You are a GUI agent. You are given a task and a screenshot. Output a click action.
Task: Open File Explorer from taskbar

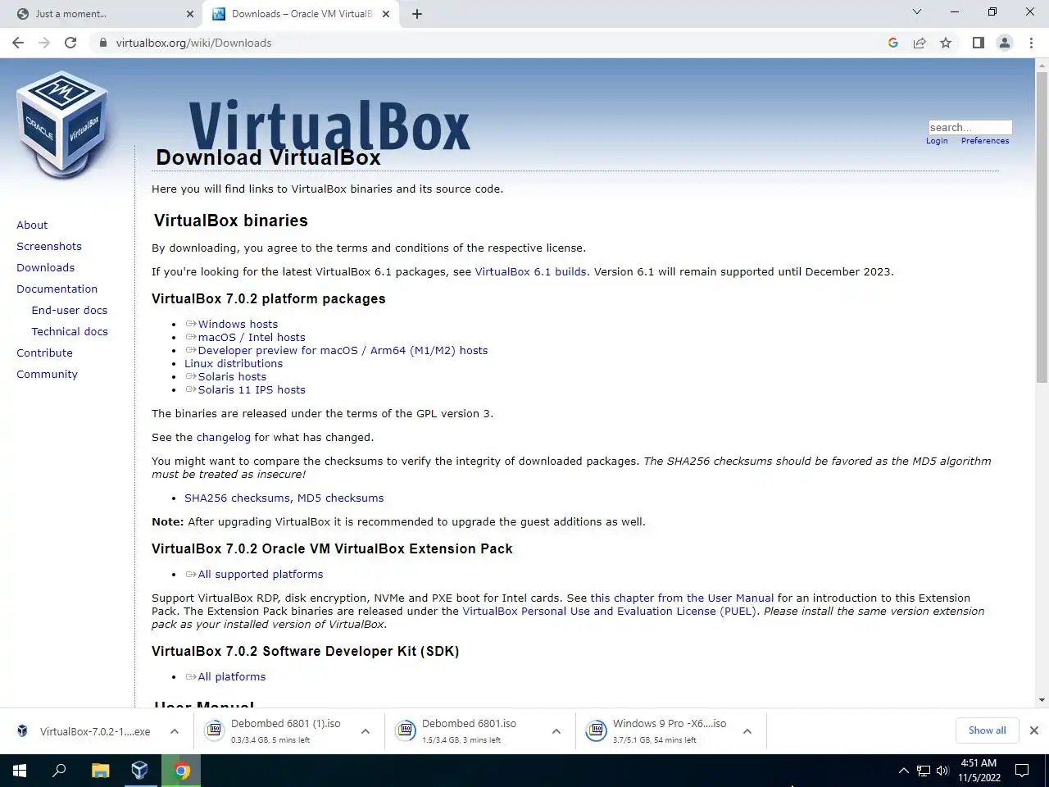[x=100, y=771]
